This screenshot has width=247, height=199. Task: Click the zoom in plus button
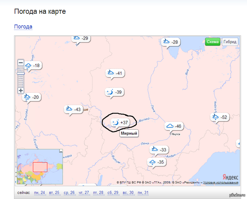[21, 91]
